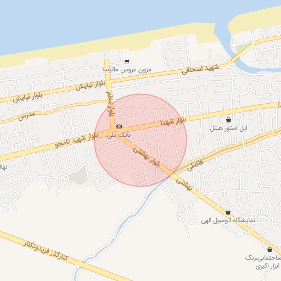Click the بلوار معلم vertical street label

[110, 104]
